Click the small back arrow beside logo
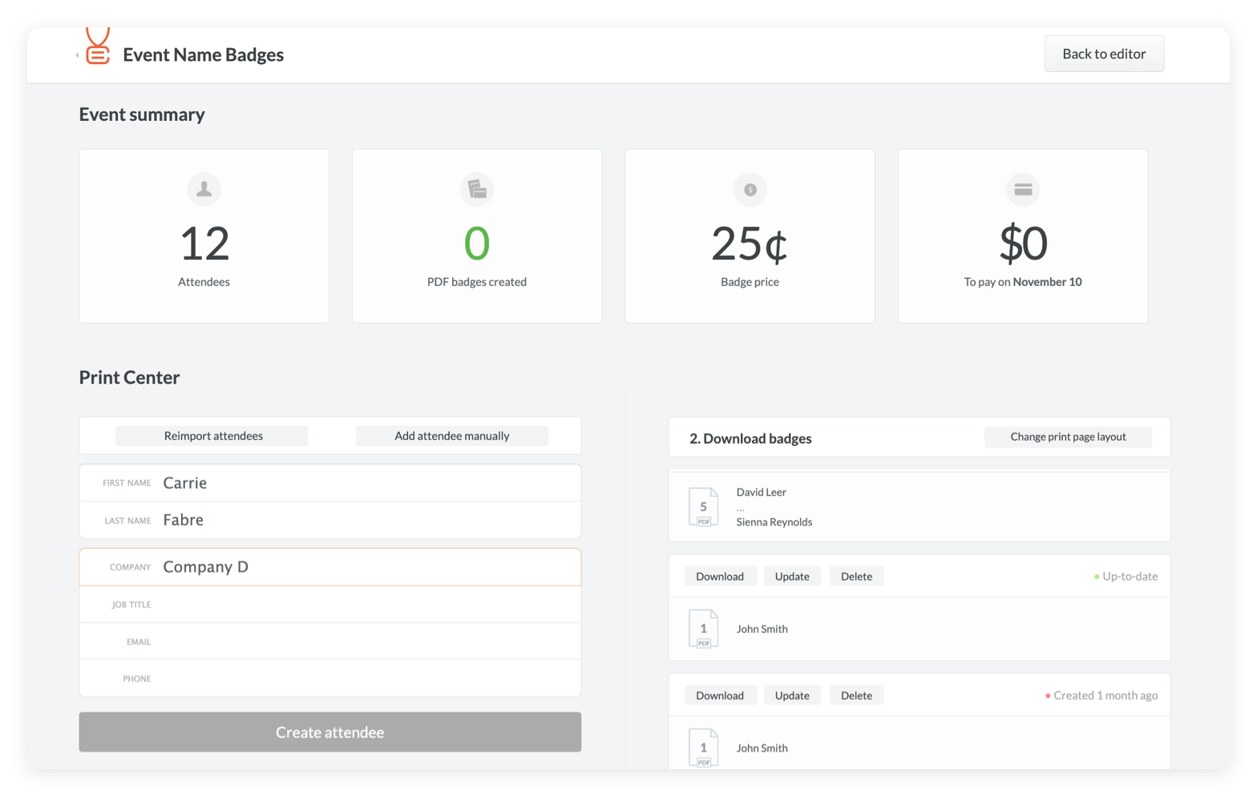 point(77,55)
